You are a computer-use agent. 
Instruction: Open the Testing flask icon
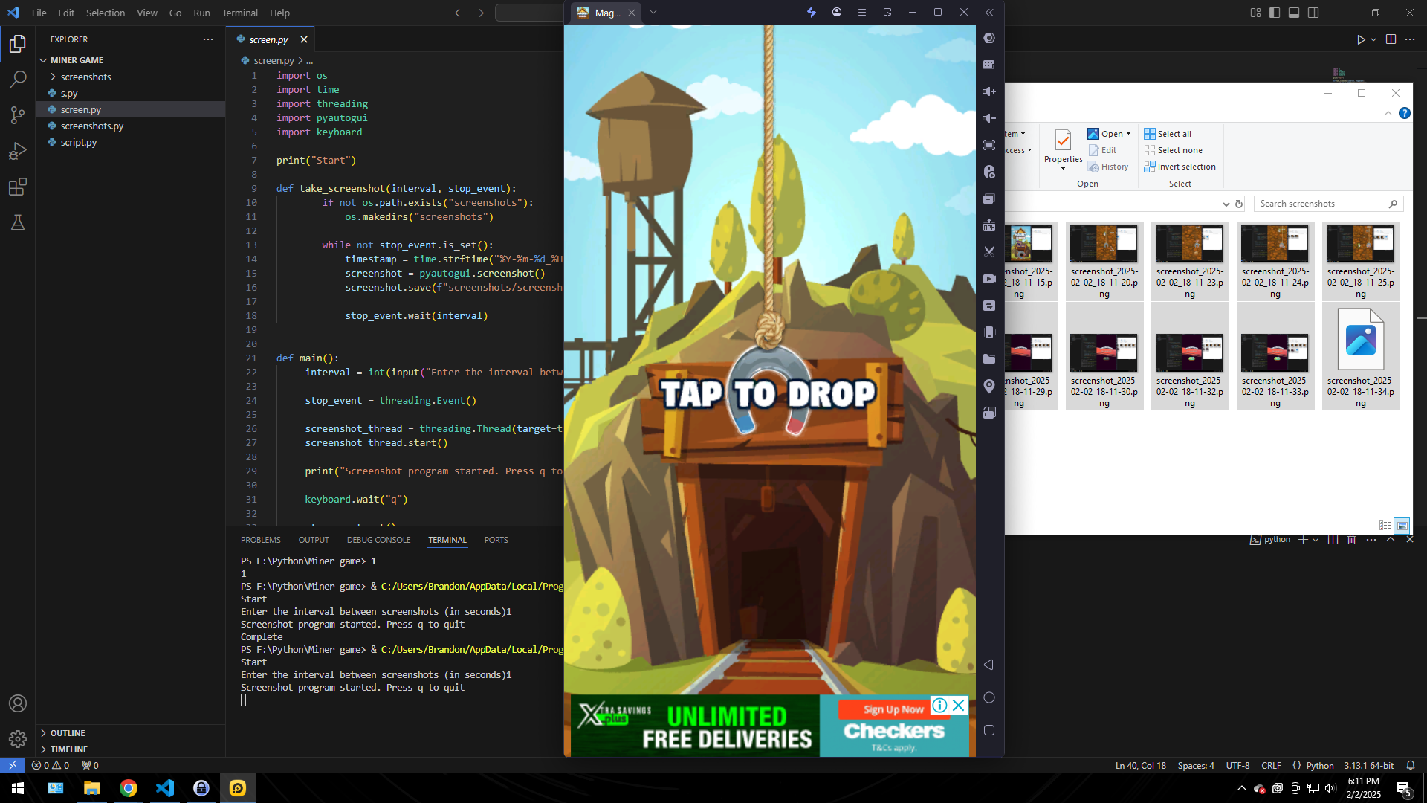pyautogui.click(x=18, y=222)
